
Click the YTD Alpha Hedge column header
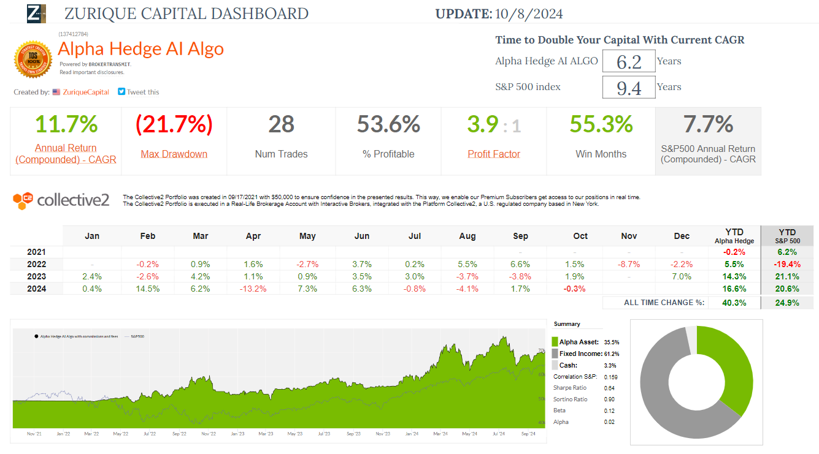(x=734, y=236)
